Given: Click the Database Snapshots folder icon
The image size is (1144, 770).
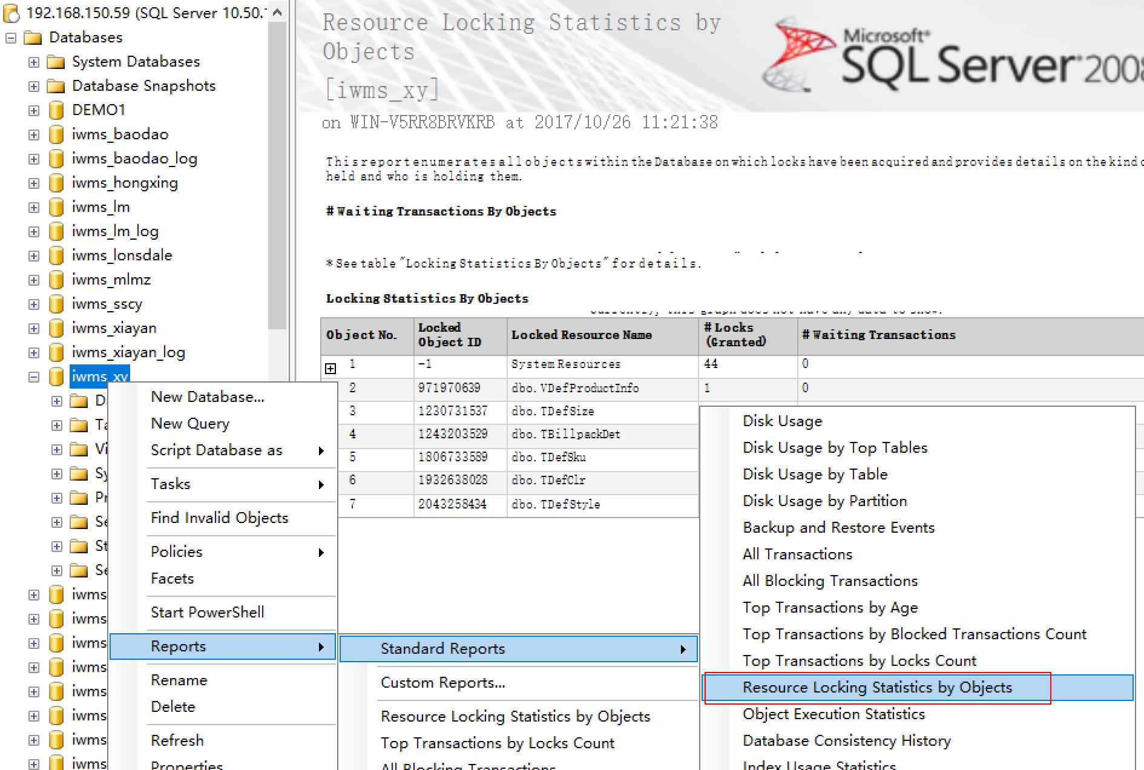Looking at the screenshot, I should pyautogui.click(x=56, y=86).
